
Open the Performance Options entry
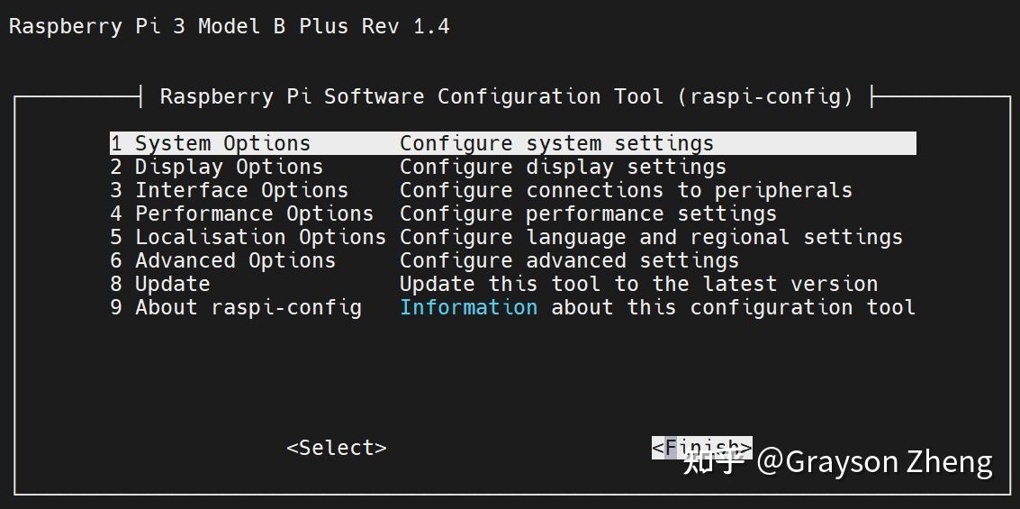tap(242, 214)
